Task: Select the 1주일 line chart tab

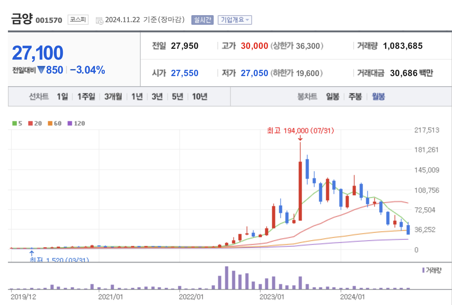Action: [86, 96]
